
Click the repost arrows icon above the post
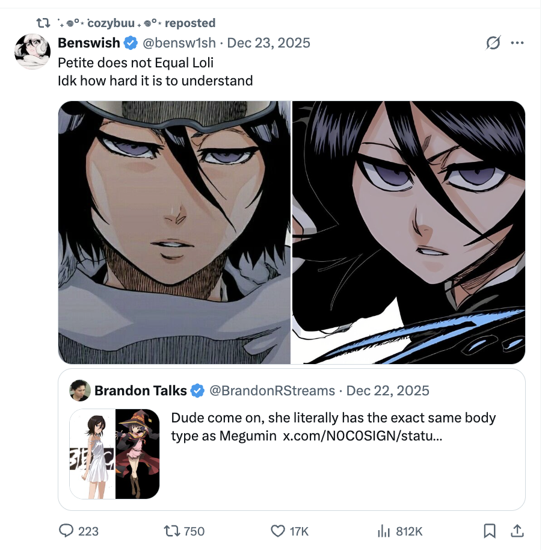pyautogui.click(x=43, y=23)
